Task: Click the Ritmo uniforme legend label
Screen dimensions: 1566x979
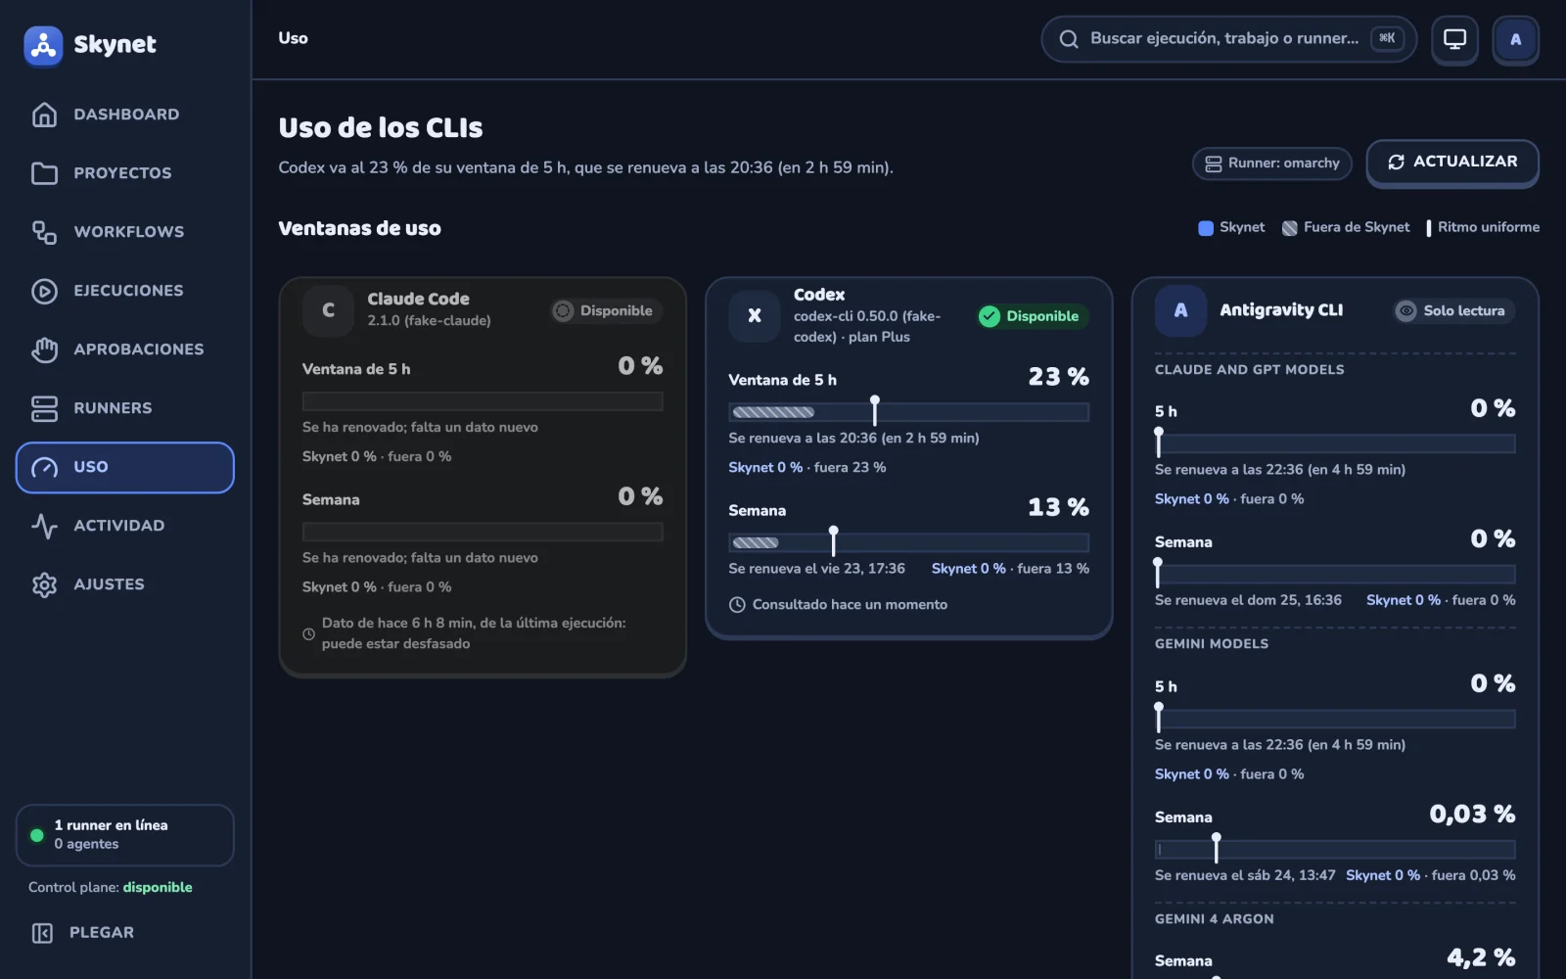Action: 1489,227
